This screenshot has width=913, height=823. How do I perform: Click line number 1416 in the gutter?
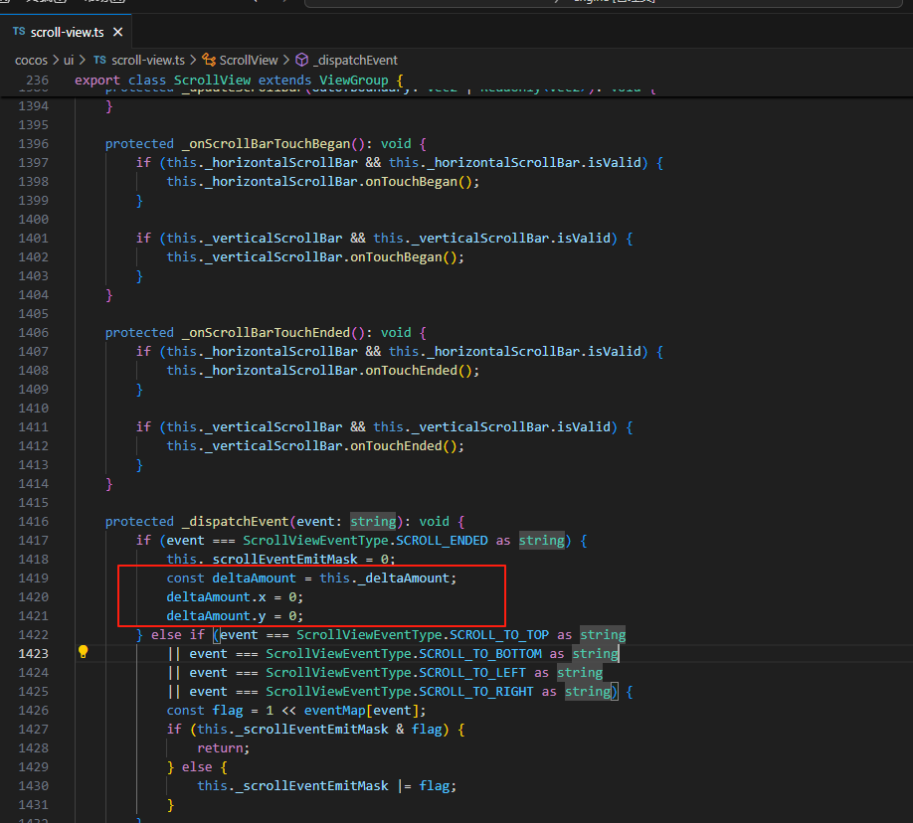[x=33, y=521]
